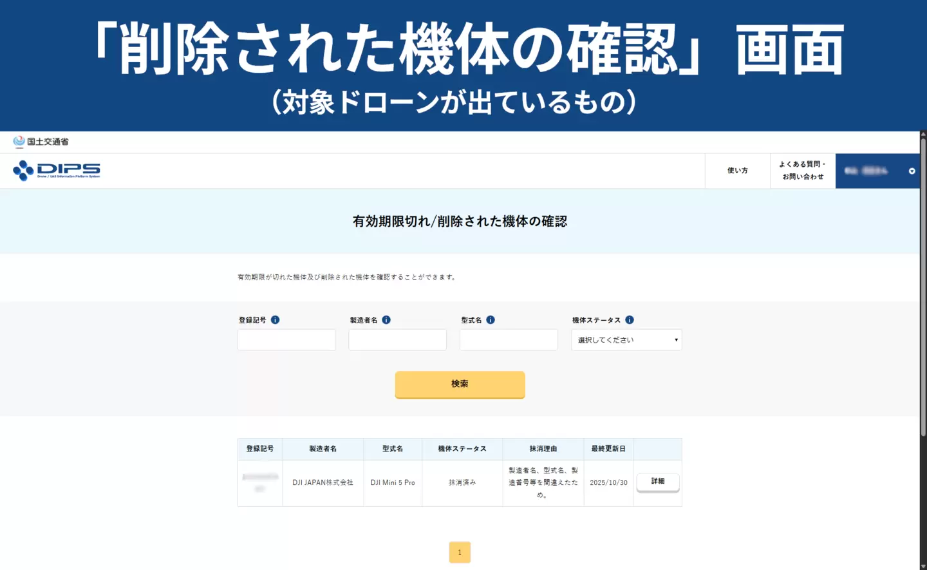Image resolution: width=927 pixels, height=570 pixels.
Task: Expand the user account menu arrow icon
Action: [x=912, y=171]
